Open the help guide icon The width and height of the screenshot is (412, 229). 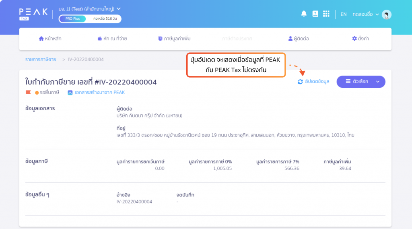click(x=315, y=14)
